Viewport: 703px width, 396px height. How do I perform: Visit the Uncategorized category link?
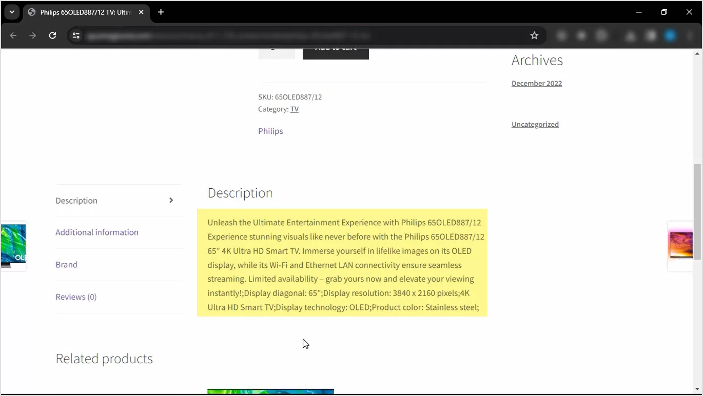[x=535, y=124]
